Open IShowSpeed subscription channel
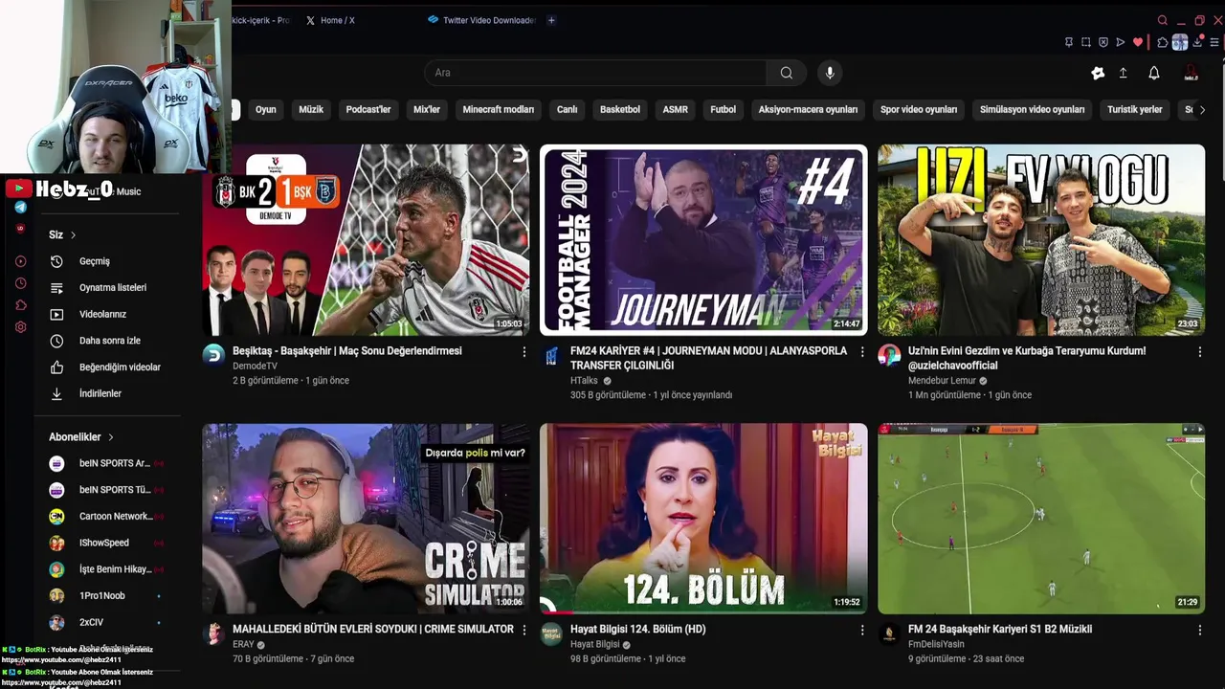Image resolution: width=1225 pixels, height=689 pixels. [107, 543]
